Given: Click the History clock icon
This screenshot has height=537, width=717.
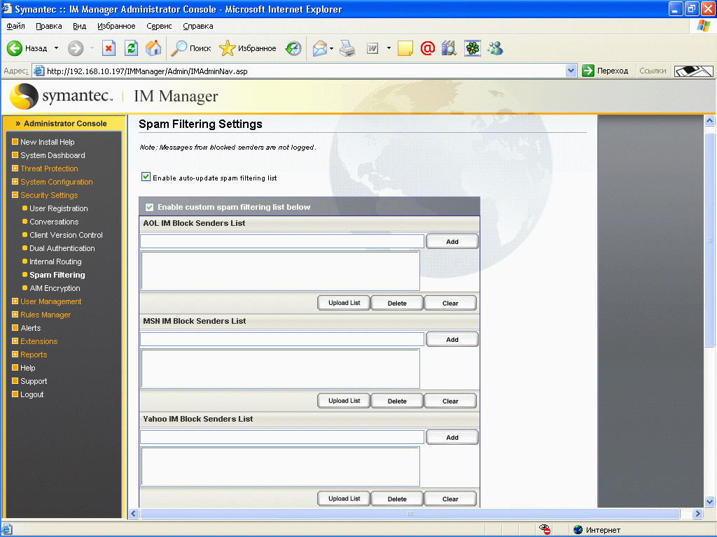Looking at the screenshot, I should (293, 48).
